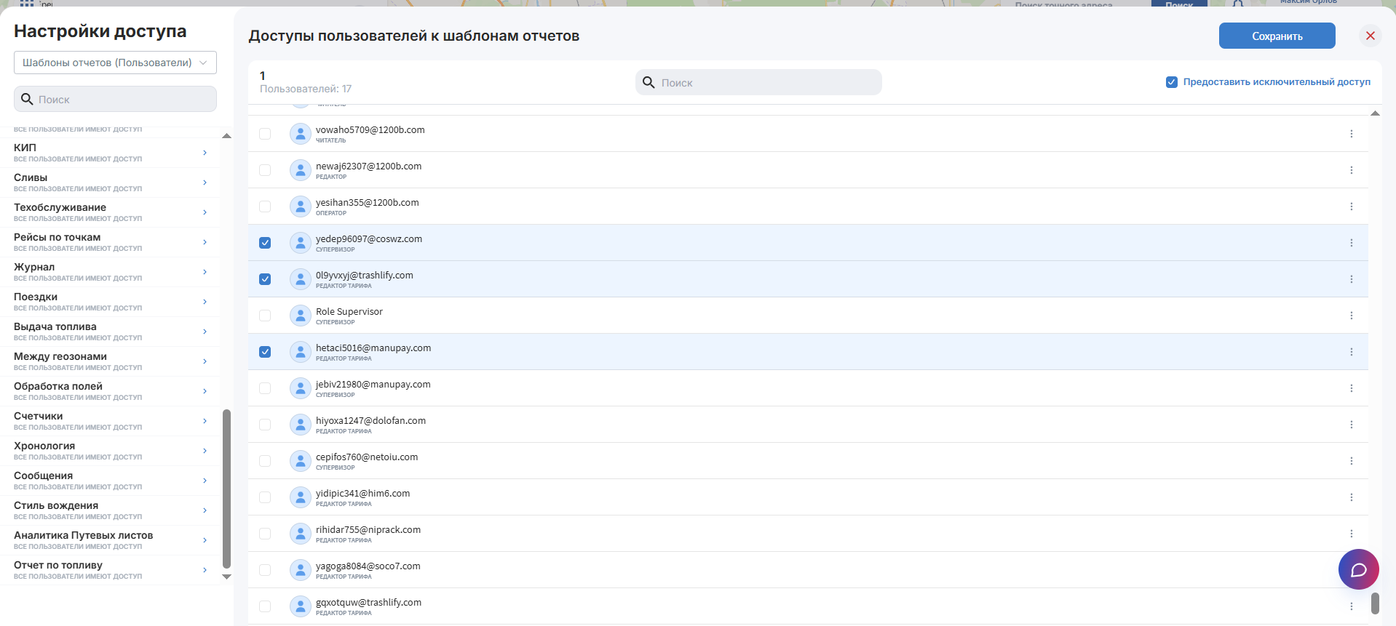Viewport: 1396px width, 626px height.
Task: Click the search magnifier in the users search
Action: (x=649, y=82)
